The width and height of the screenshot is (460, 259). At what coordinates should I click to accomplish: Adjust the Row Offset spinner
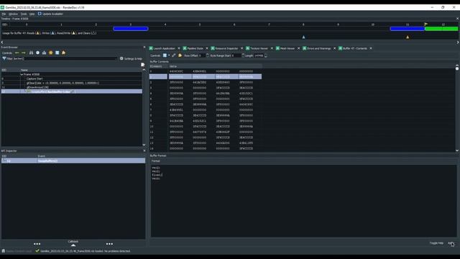click(208, 55)
